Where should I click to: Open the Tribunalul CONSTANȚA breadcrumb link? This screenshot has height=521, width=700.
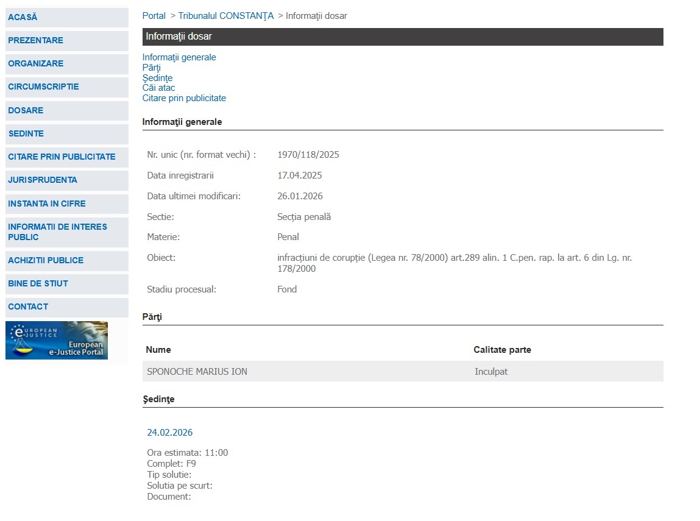(x=226, y=16)
